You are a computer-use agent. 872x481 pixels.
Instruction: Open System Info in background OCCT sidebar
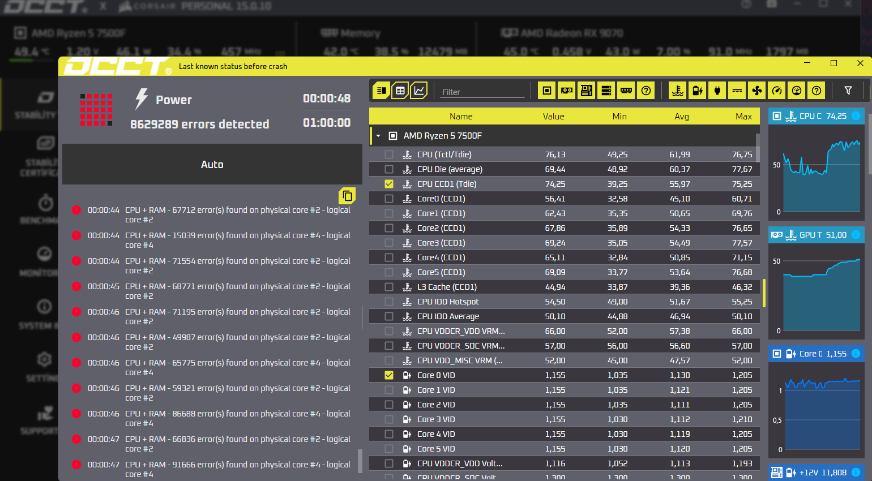40,315
